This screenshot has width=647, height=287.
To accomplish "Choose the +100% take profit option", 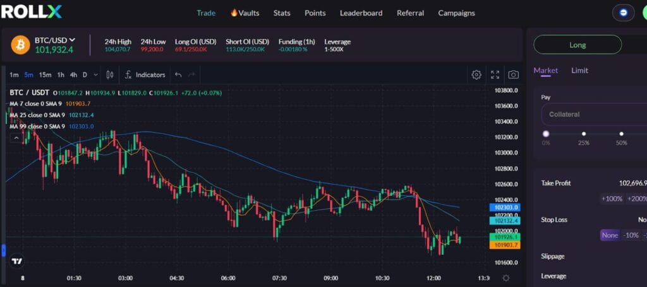I will click(612, 199).
